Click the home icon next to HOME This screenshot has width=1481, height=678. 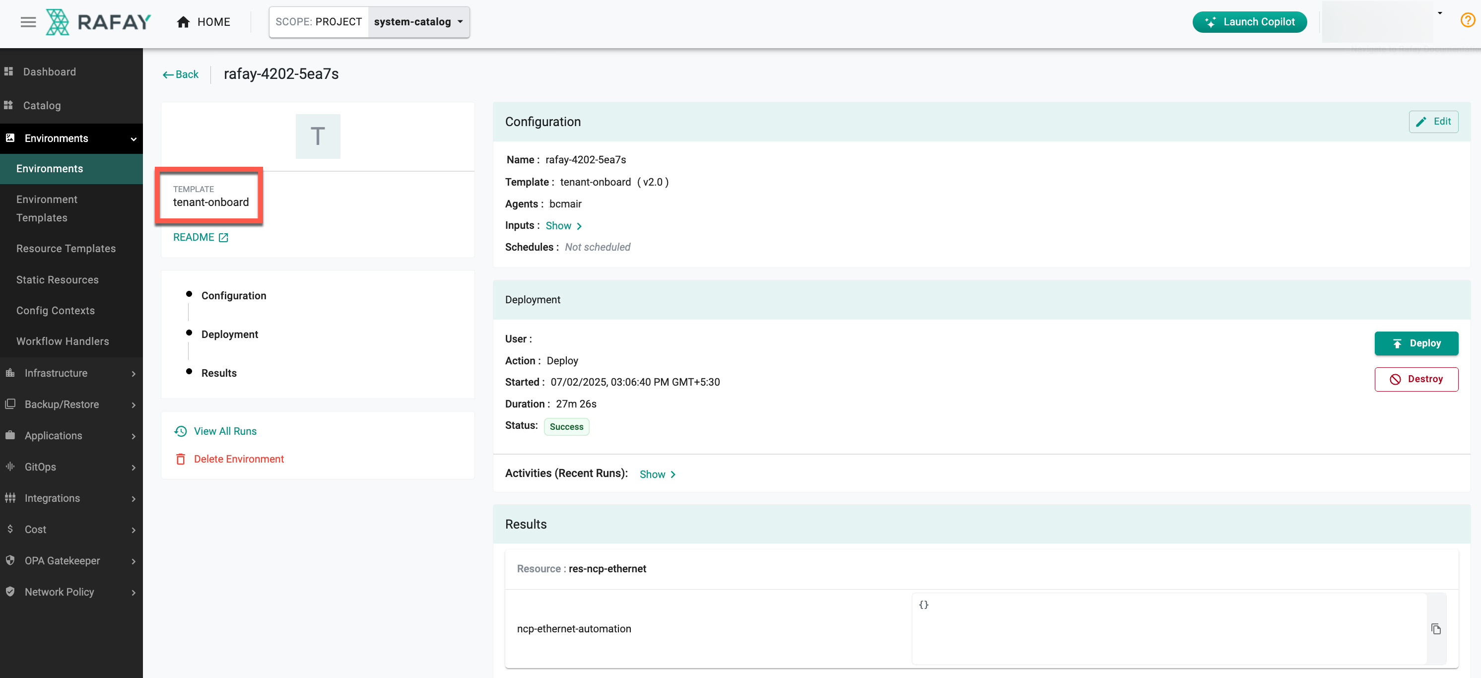point(184,22)
